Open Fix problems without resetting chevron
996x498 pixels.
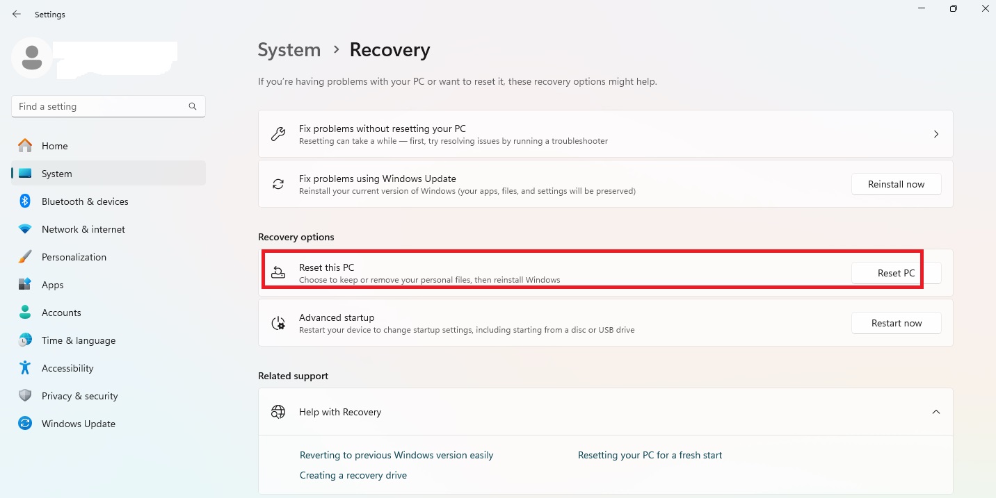(936, 134)
